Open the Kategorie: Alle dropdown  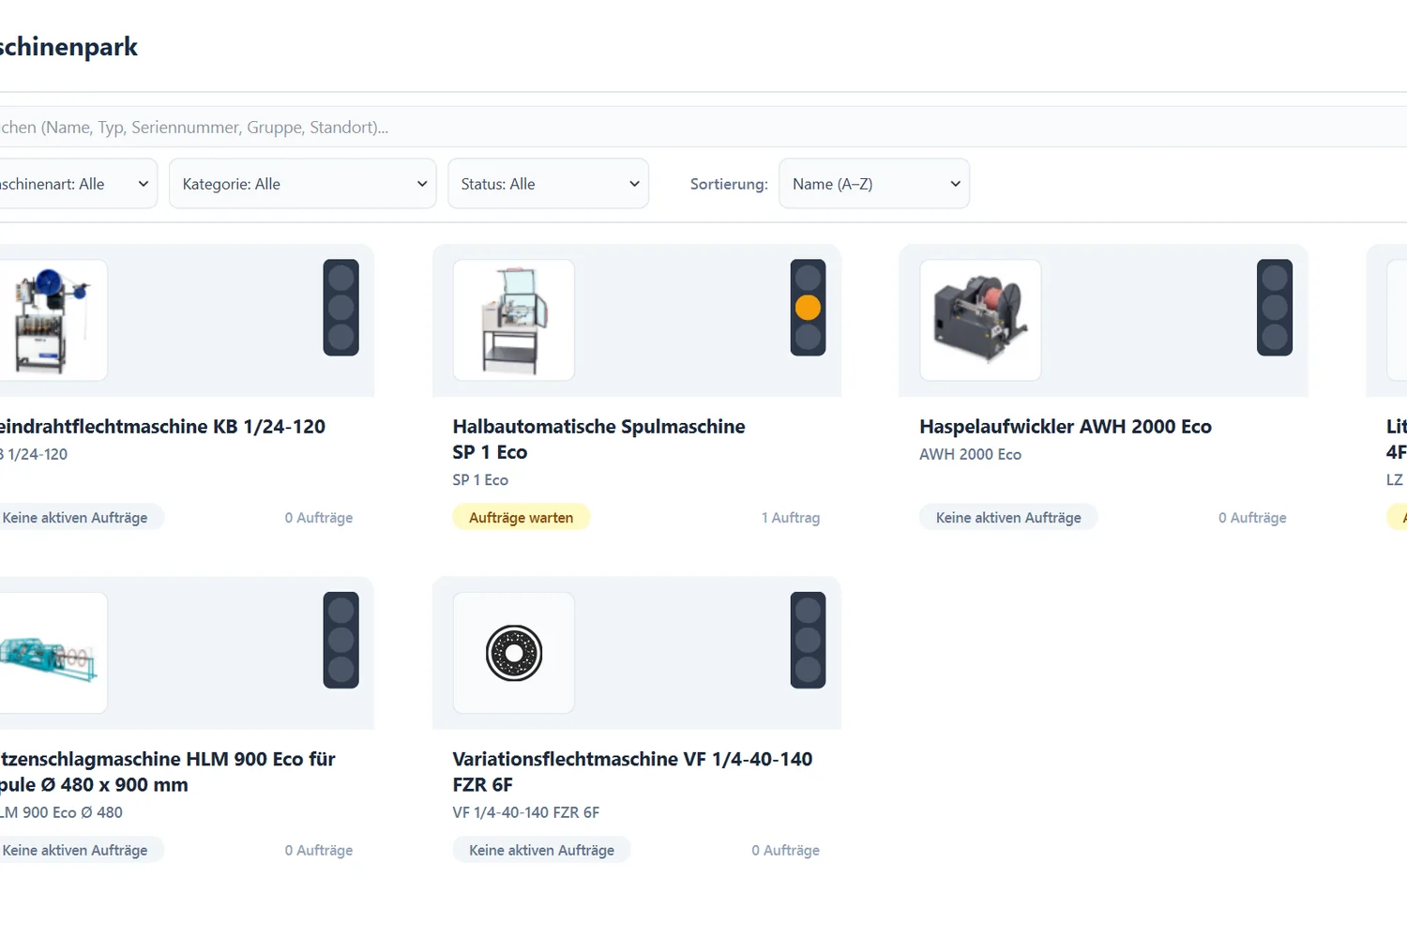tap(303, 184)
